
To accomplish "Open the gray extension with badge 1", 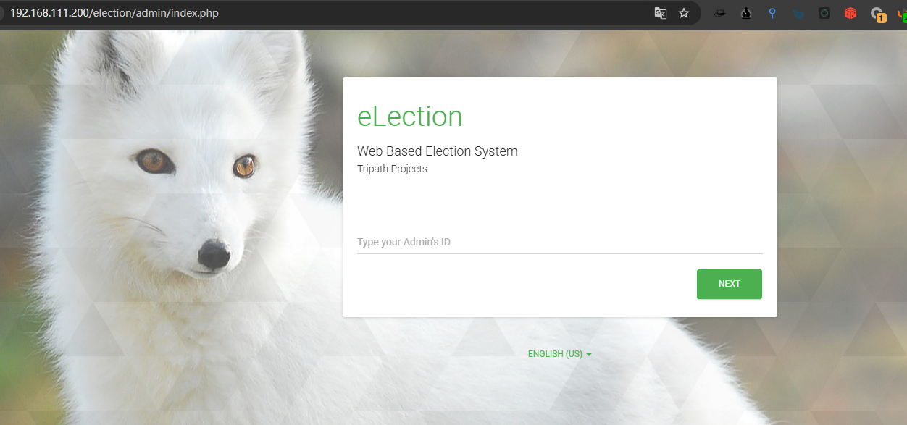I will click(x=877, y=14).
